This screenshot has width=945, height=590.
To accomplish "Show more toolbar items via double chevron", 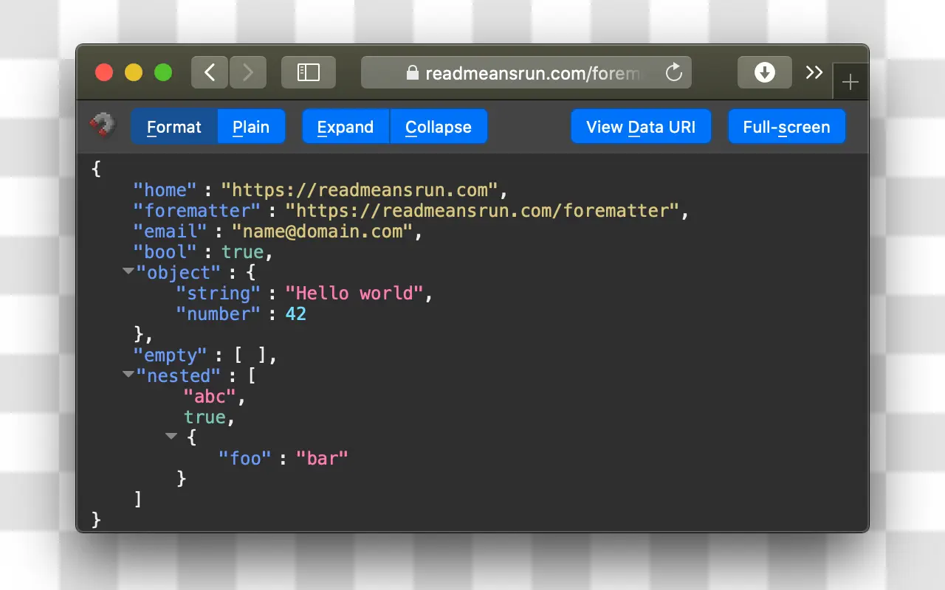I will point(814,72).
